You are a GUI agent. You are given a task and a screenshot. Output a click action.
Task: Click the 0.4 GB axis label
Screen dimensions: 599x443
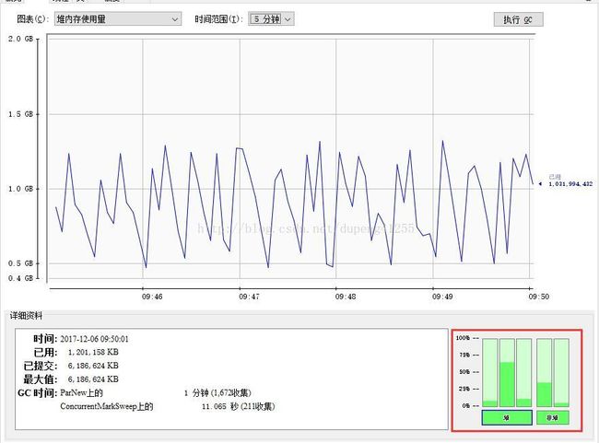point(20,278)
